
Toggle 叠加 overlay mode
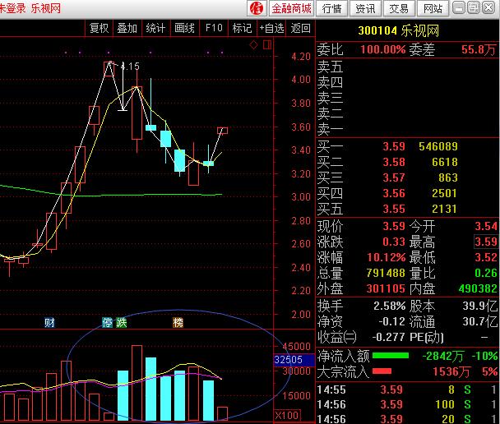coord(127,28)
